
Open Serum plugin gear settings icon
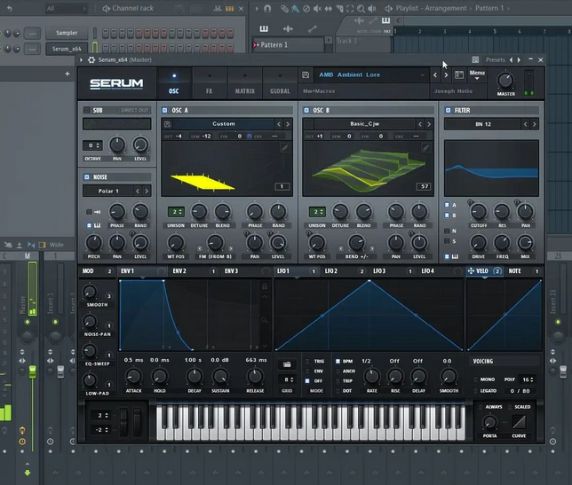(91, 59)
